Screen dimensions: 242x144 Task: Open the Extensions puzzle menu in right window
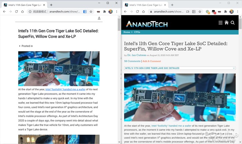click(x=225, y=11)
